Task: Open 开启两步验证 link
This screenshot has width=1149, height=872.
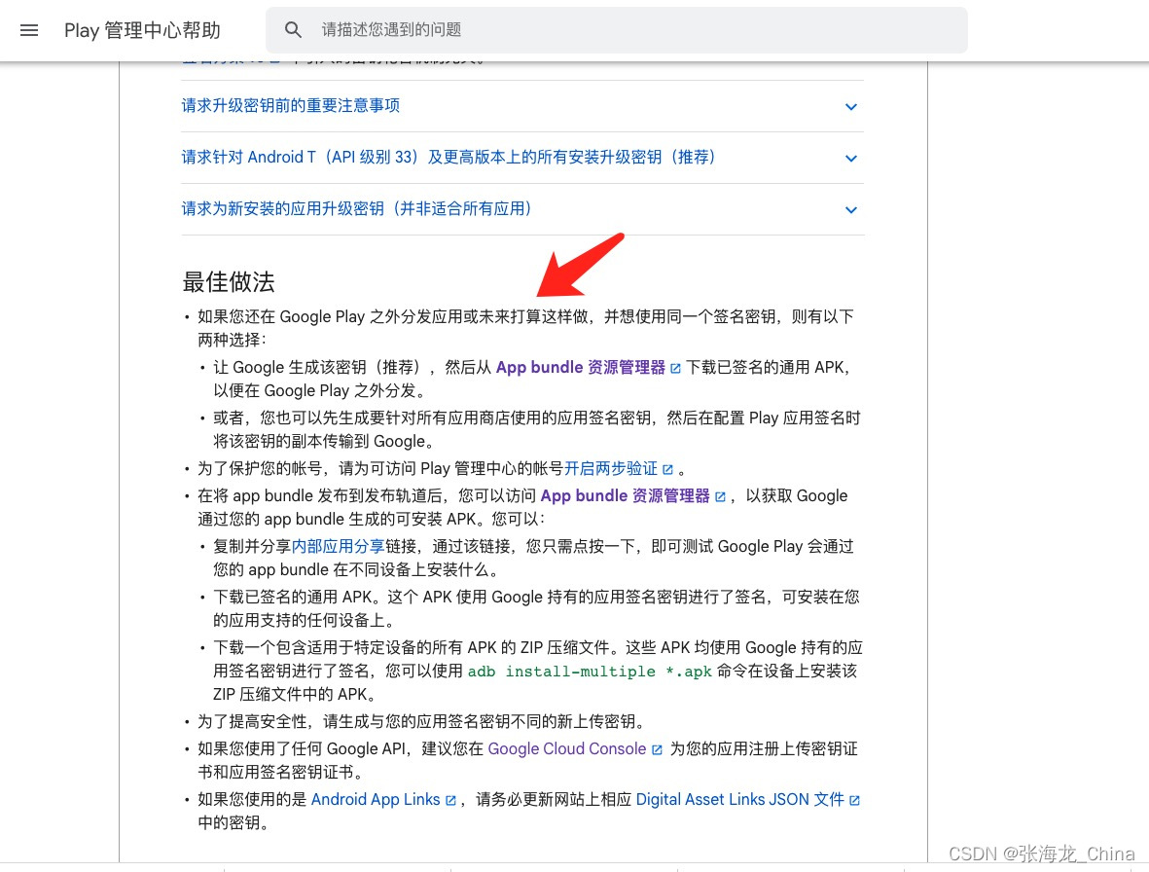Action: pos(610,468)
